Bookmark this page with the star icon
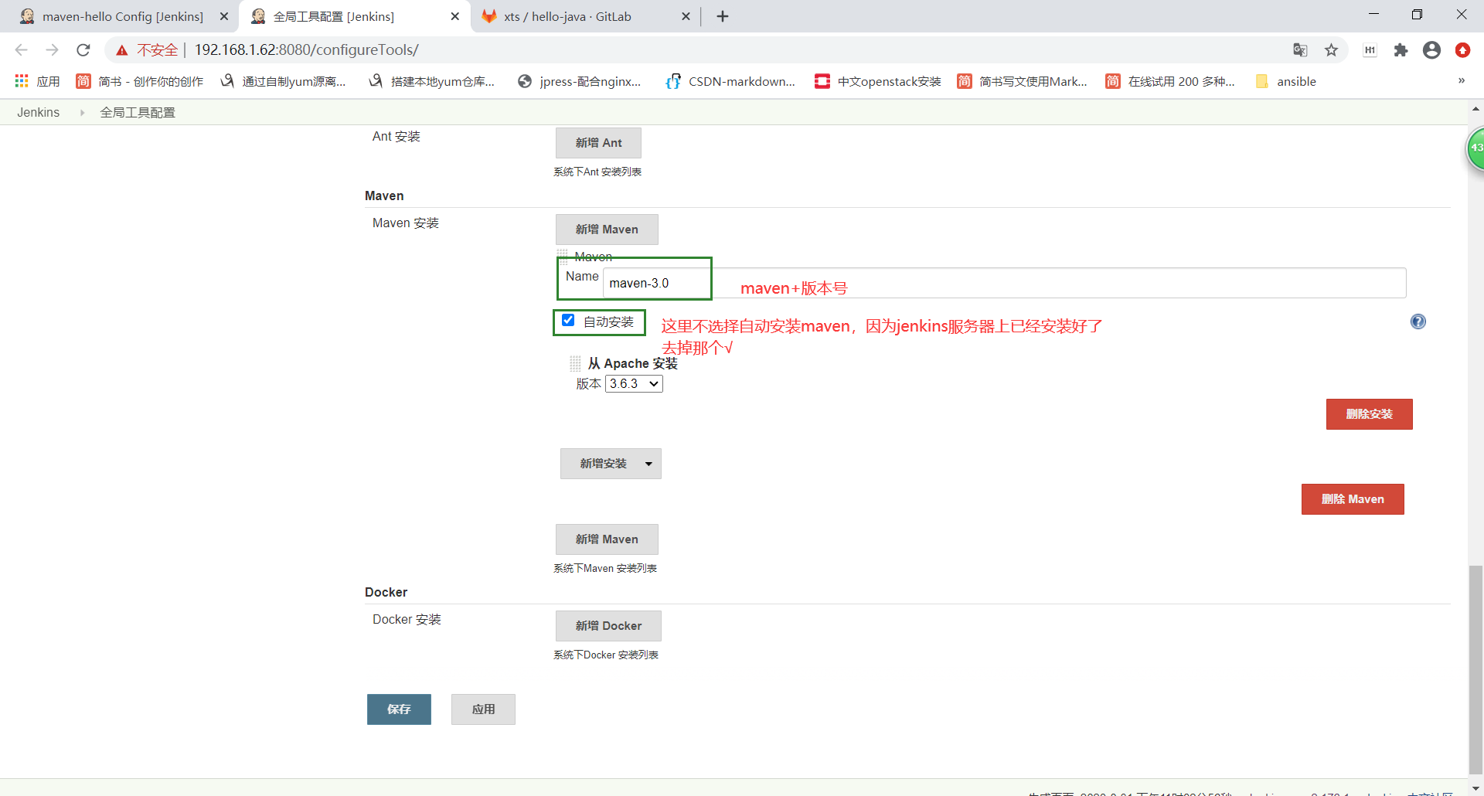This screenshot has width=1484, height=796. click(x=1331, y=50)
